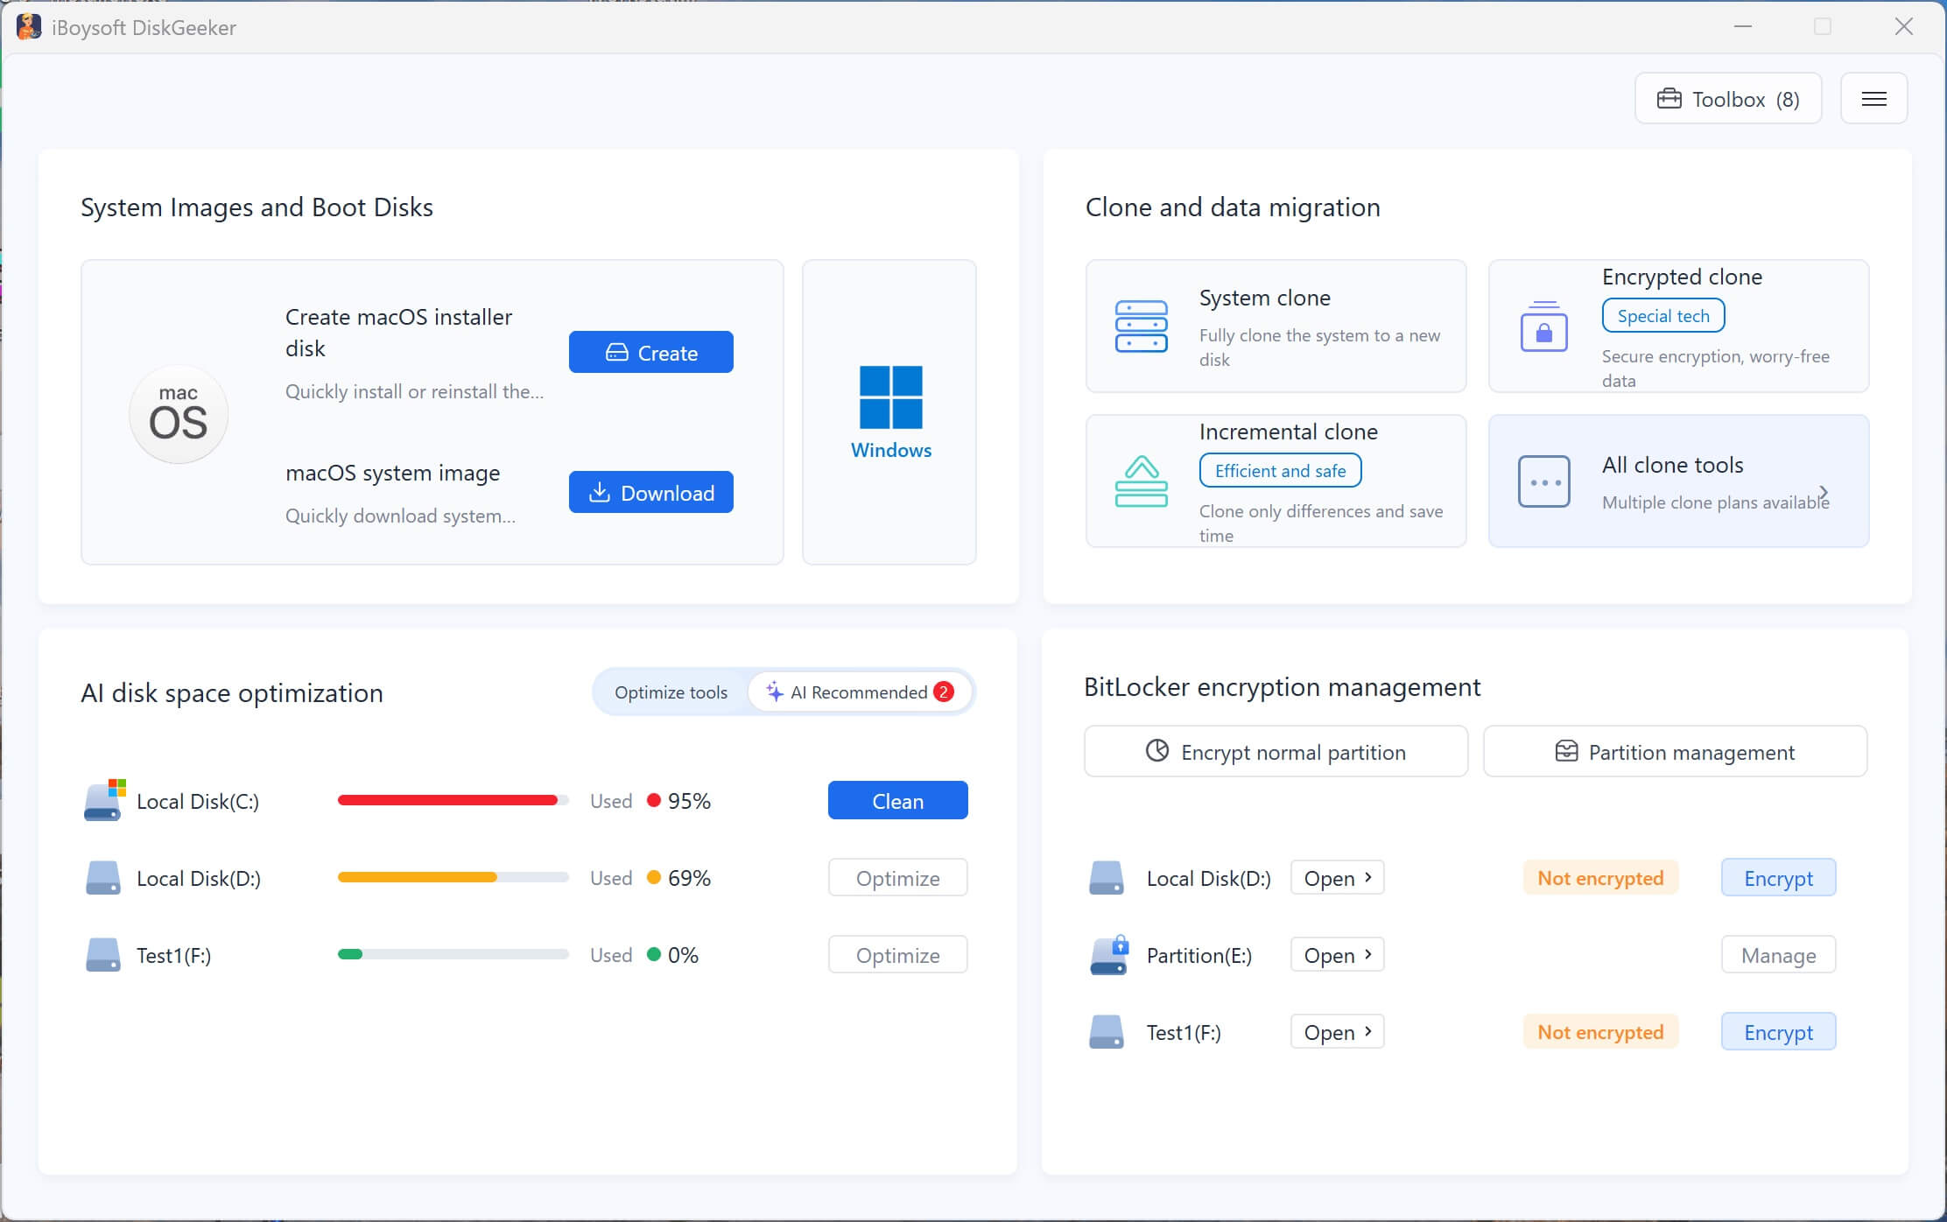
Task: Click Encrypt normal partition button
Action: (x=1276, y=751)
